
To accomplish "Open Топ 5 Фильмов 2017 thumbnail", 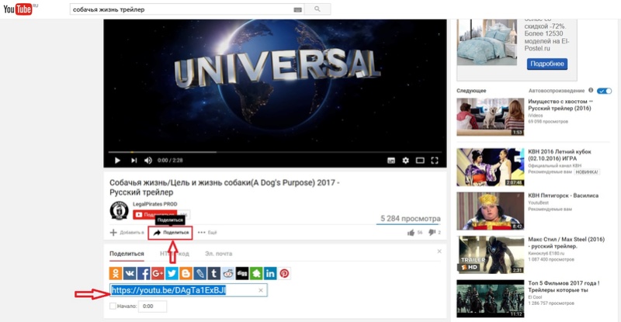I will pos(491,299).
